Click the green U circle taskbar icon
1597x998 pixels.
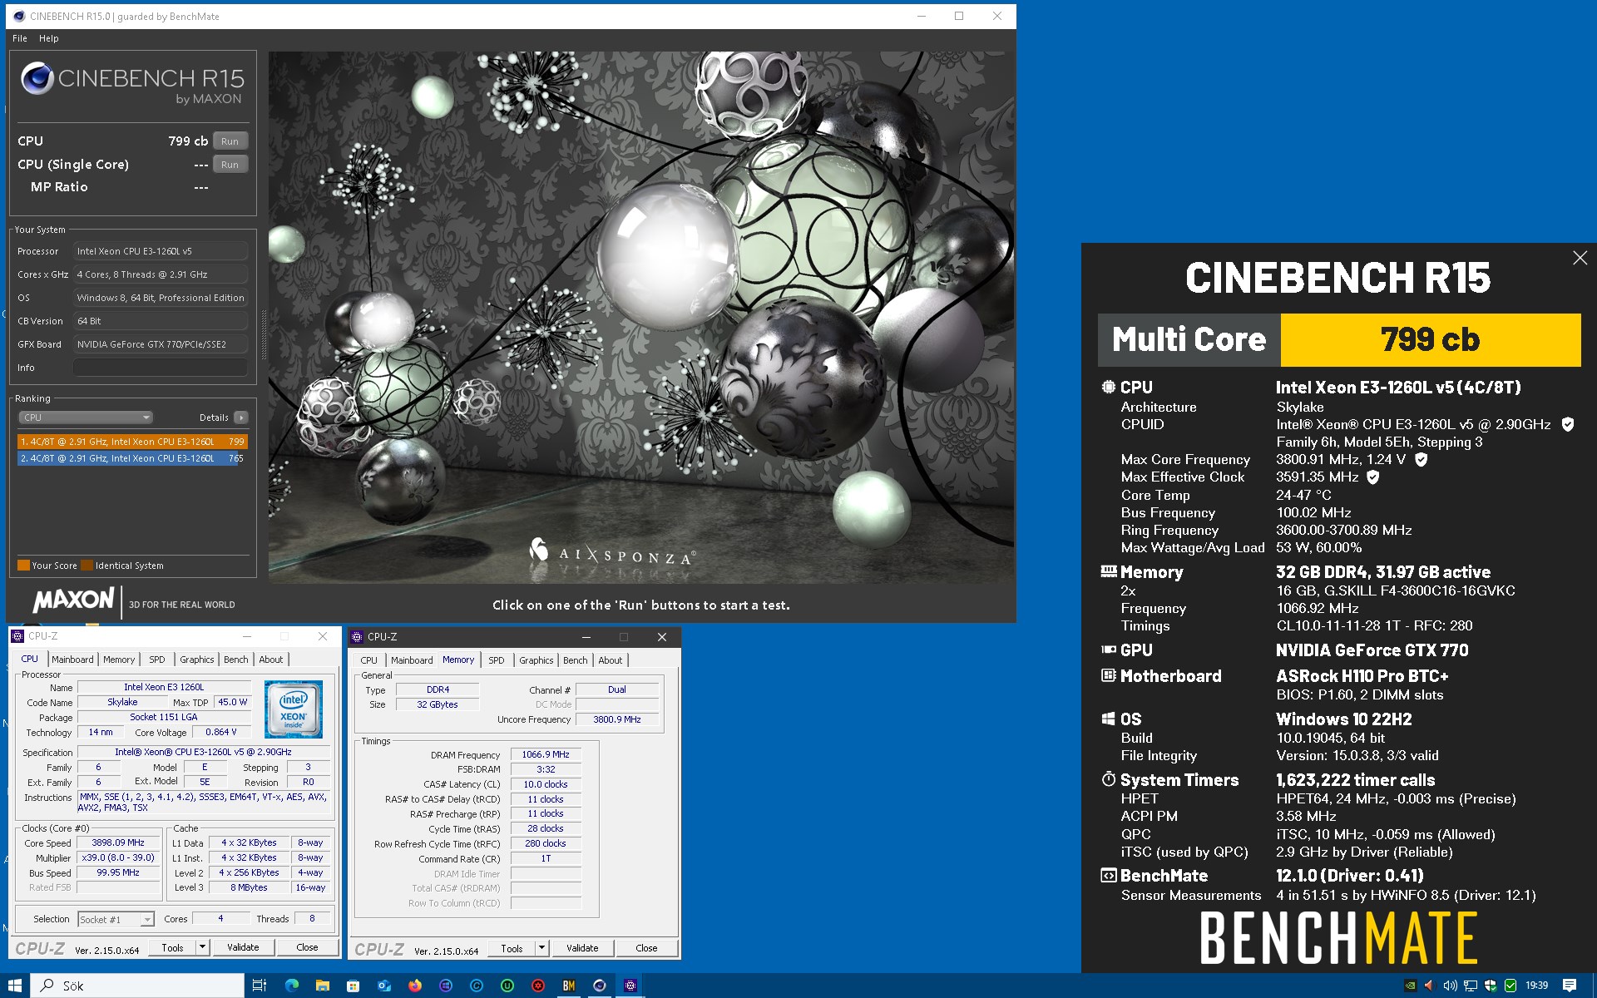pyautogui.click(x=507, y=986)
